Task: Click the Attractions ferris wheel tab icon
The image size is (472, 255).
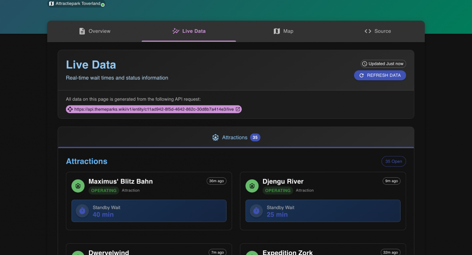Action: [x=215, y=137]
